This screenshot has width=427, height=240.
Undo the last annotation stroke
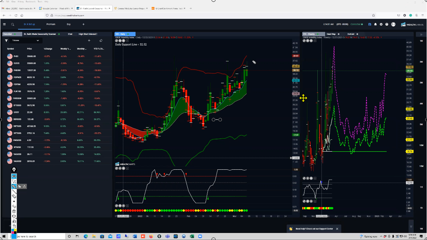tap(14, 206)
